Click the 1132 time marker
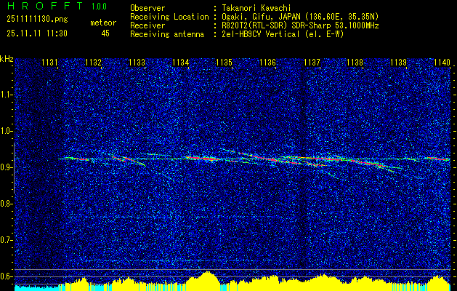The height and width of the screenshot is (291, 457). [x=93, y=63]
